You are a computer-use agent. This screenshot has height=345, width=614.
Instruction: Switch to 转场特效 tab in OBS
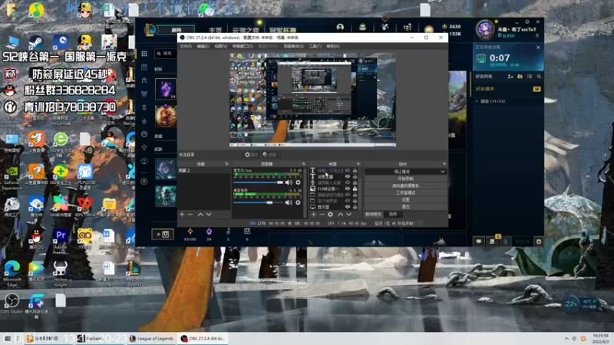(x=373, y=214)
